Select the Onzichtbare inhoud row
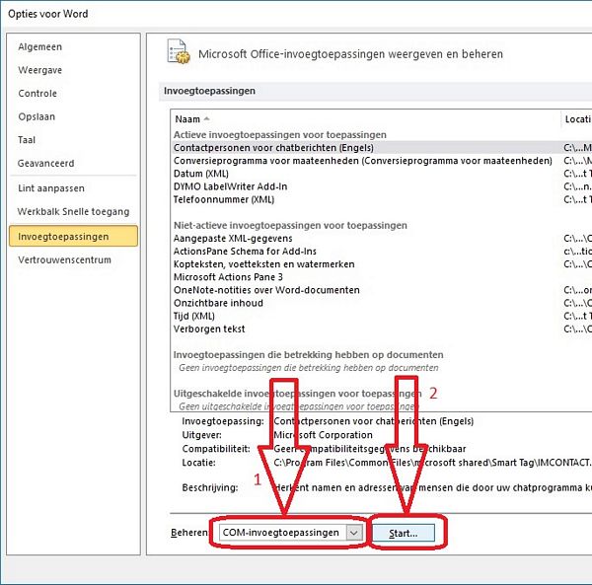The image size is (592, 585). pos(381,303)
